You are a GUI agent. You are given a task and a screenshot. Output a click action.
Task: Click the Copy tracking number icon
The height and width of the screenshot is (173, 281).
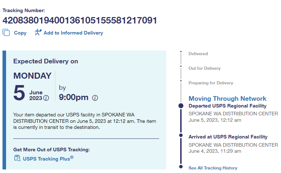(6, 32)
